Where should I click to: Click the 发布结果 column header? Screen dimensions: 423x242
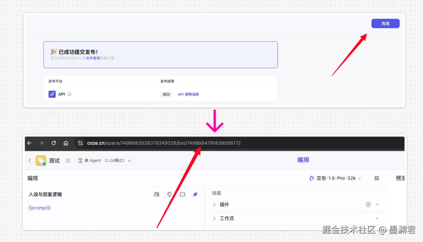pyautogui.click(x=167, y=81)
